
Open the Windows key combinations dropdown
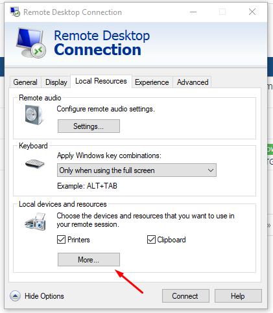(137, 170)
